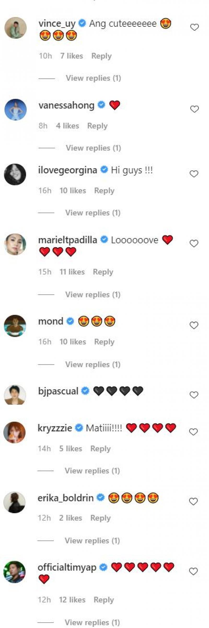Click officialtimyap's profile picture
The width and height of the screenshot is (209, 628).
15,572
